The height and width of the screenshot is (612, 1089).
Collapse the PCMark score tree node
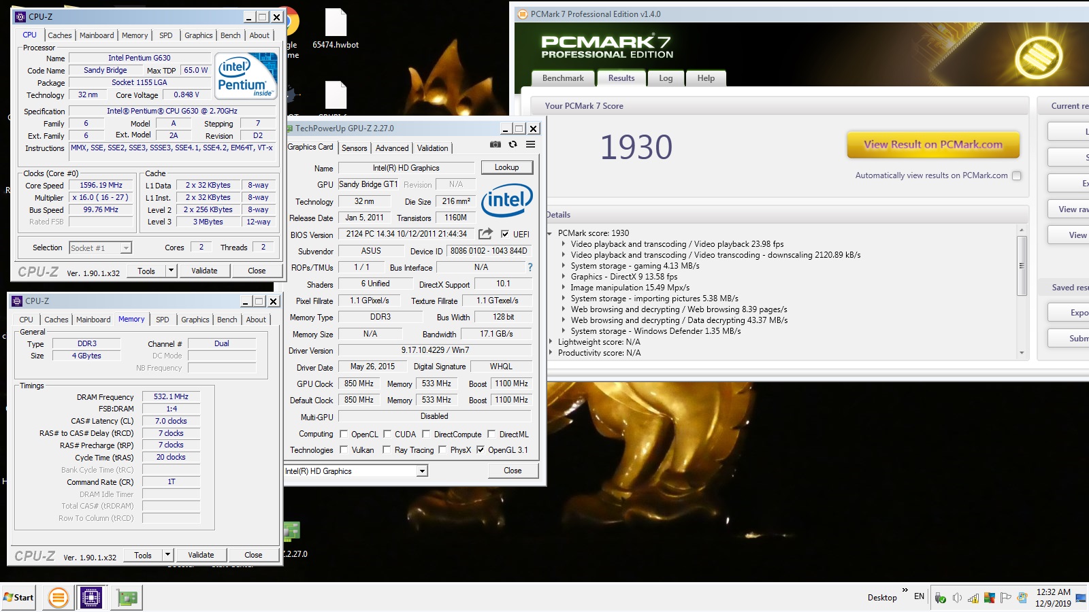point(549,233)
